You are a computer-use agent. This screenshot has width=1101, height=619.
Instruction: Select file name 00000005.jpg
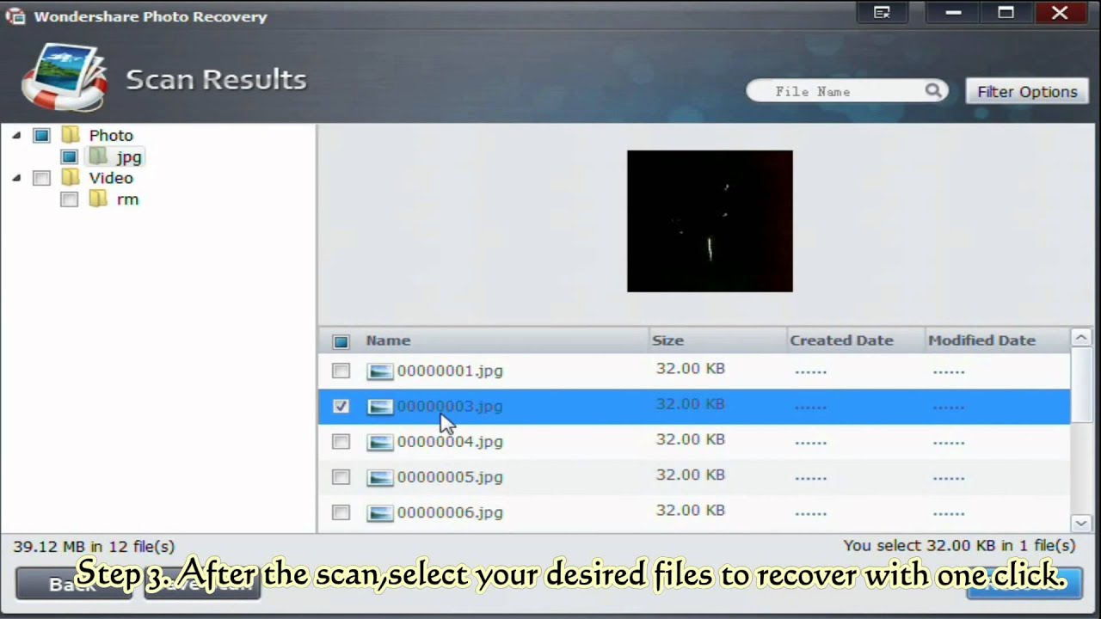pyautogui.click(x=449, y=477)
